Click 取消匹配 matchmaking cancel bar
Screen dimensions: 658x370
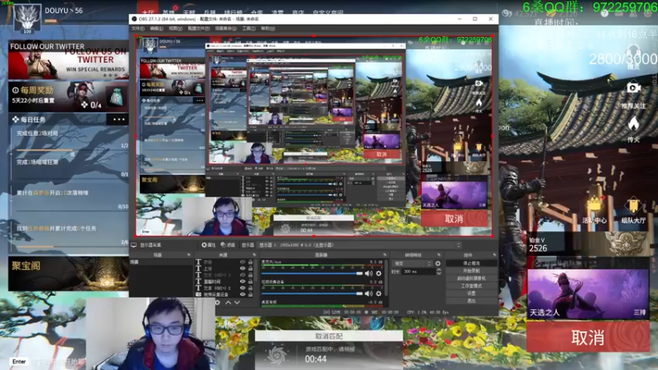(328, 336)
